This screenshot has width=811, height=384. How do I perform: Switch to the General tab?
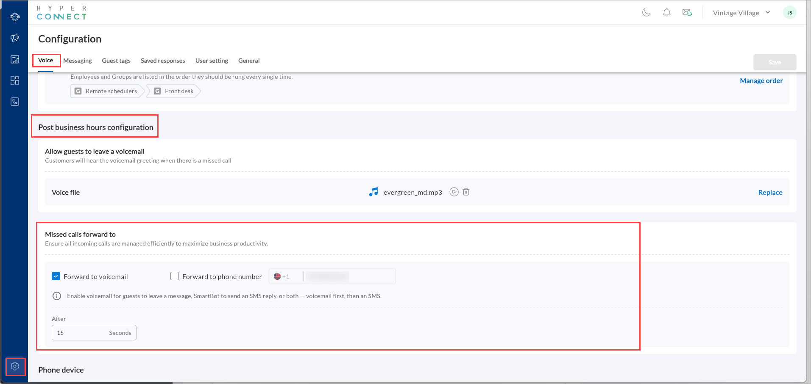[x=249, y=61]
